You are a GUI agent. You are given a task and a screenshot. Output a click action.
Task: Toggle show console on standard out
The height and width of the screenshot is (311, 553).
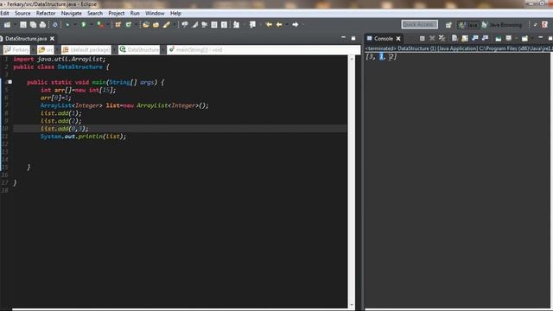[475, 38]
